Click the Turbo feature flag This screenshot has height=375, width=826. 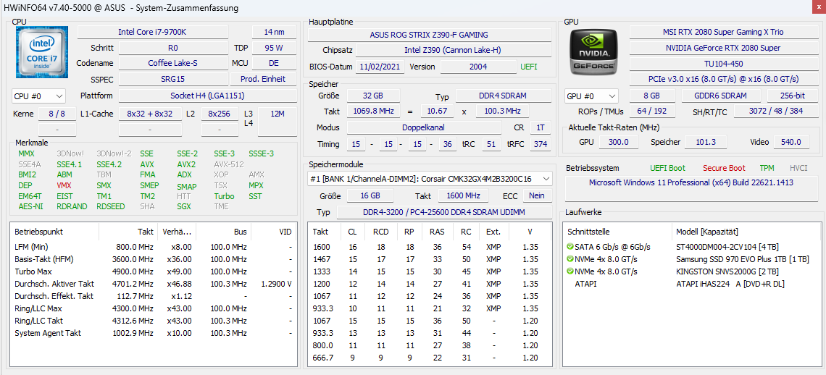coord(224,196)
